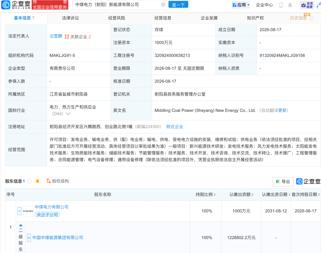Click 更新 link for English name
This screenshot has width=321, height=253.
click(x=282, y=110)
